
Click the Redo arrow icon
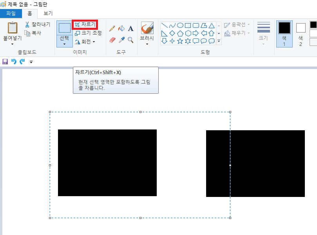[22, 62]
